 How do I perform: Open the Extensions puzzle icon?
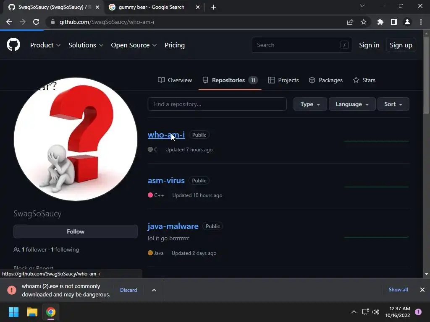point(380,22)
